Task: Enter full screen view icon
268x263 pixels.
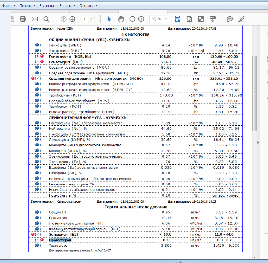Action: [201, 19]
